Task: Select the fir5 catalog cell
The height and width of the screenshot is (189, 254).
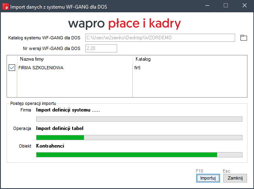Action: 137,68
